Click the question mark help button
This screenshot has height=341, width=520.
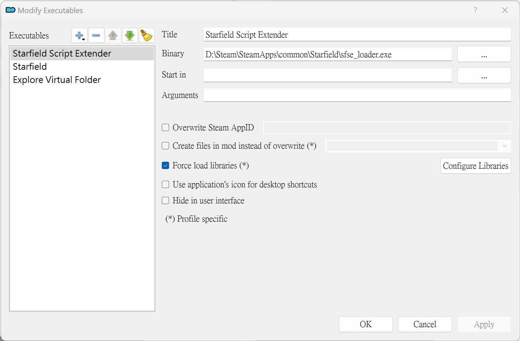coord(475,10)
